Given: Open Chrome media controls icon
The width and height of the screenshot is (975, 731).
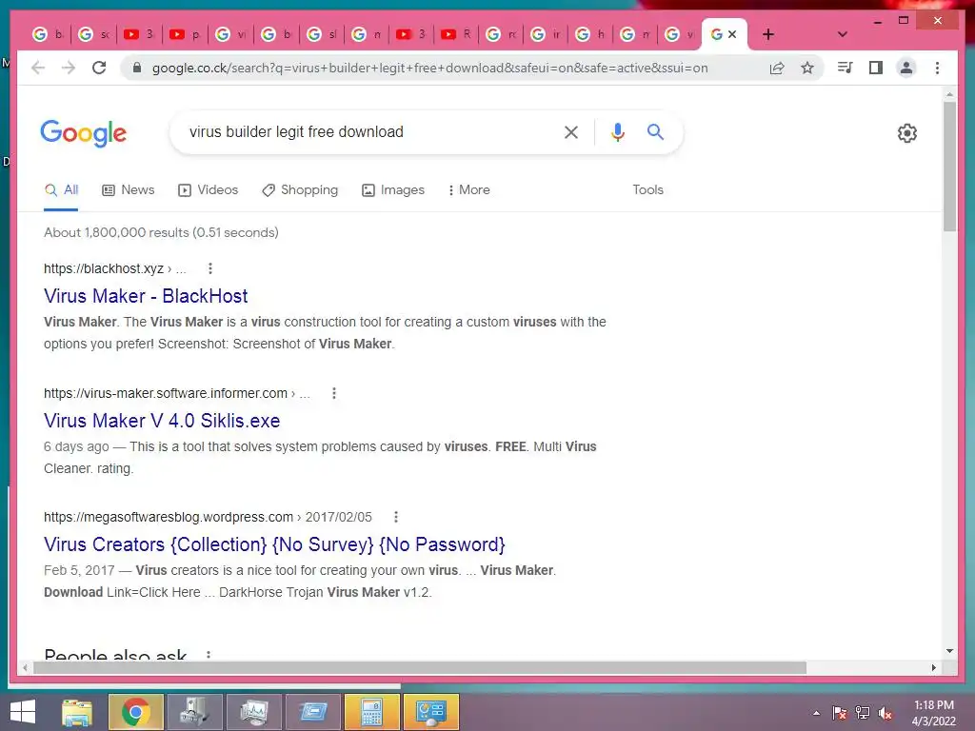Looking at the screenshot, I should pos(846,68).
